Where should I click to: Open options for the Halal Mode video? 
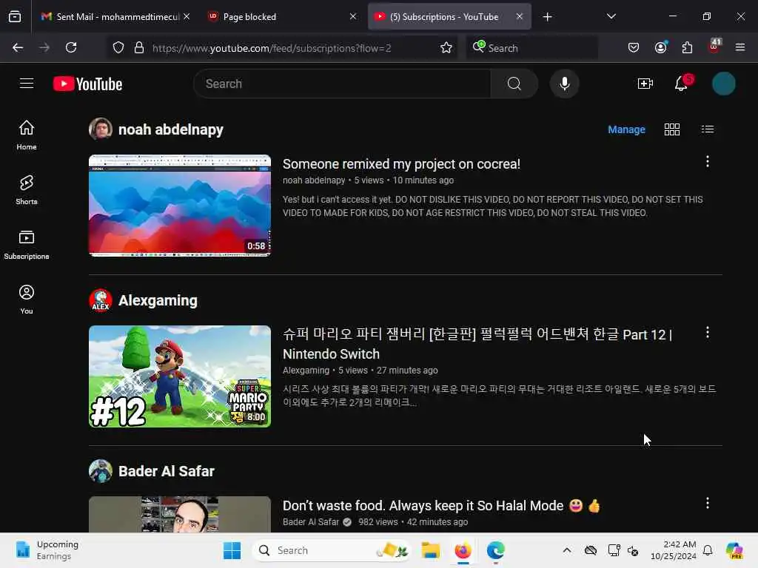click(707, 503)
